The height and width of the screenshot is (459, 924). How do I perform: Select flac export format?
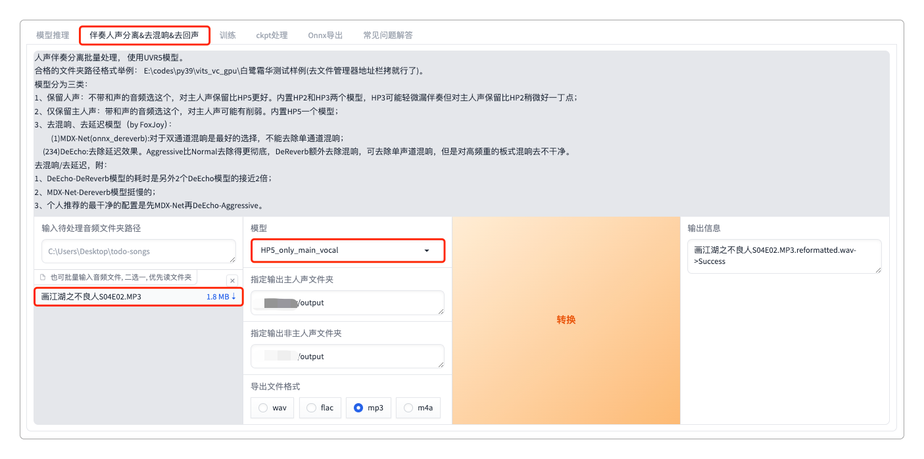coord(320,408)
